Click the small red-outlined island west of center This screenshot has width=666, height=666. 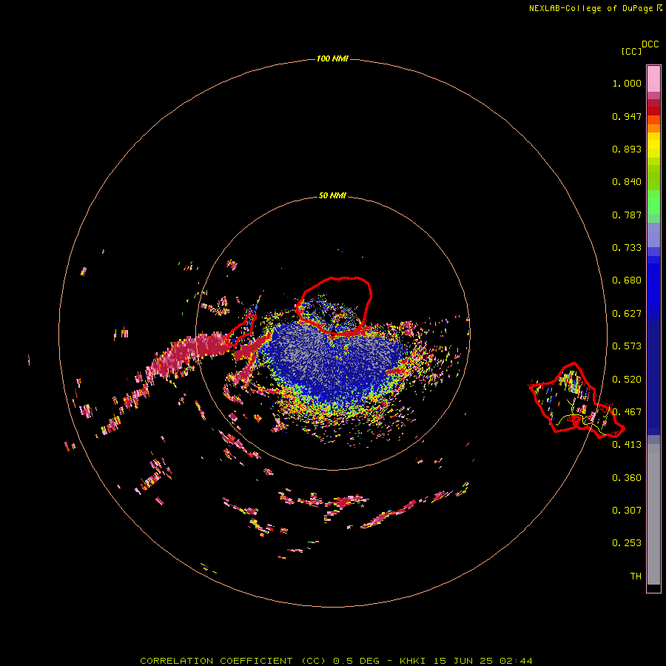click(242, 329)
